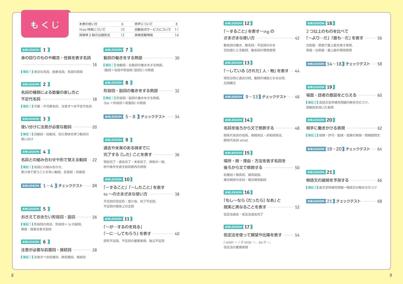Screen dimensions: 403x284
Task: Open the line 「～すること」を表す～ing の
Action: pyautogui.click(x=249, y=32)
